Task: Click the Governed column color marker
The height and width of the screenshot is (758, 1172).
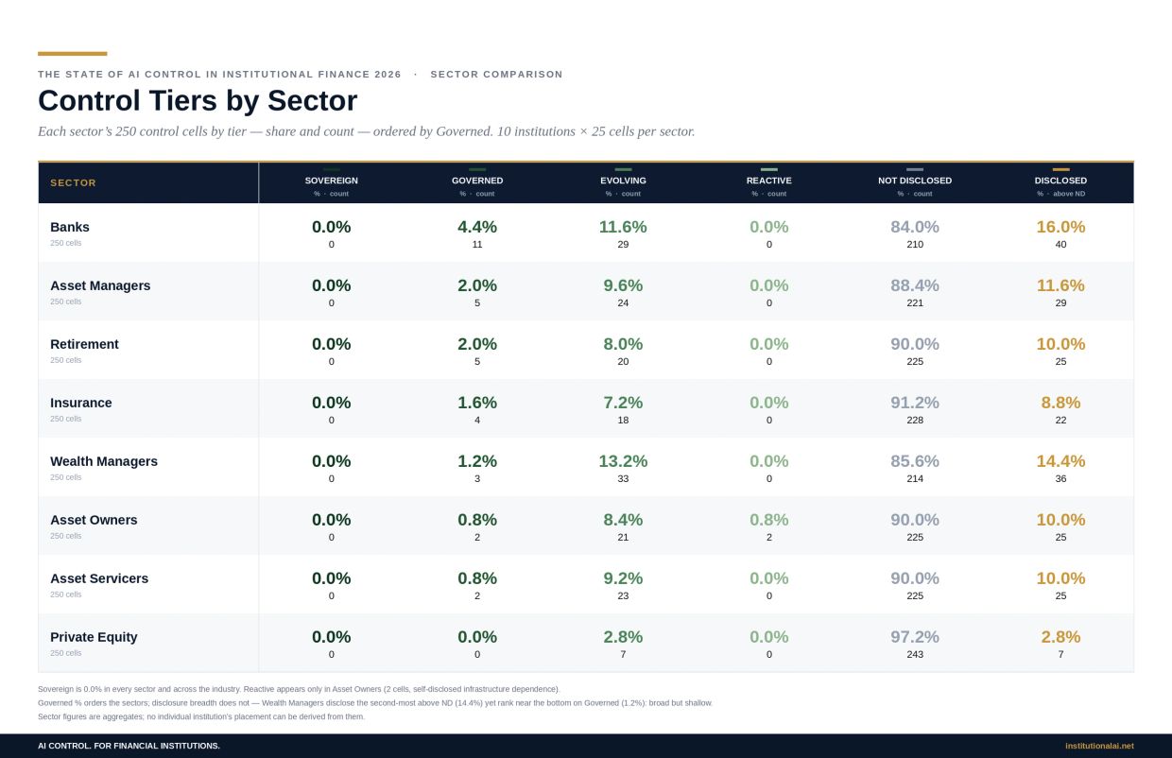Action: point(477,169)
